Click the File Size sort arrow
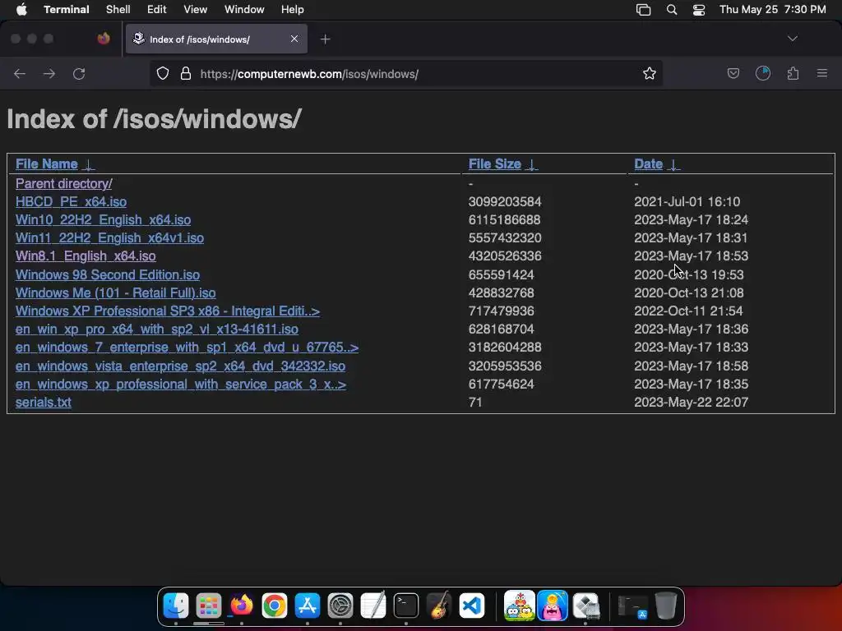The height and width of the screenshot is (631, 842). point(532,164)
